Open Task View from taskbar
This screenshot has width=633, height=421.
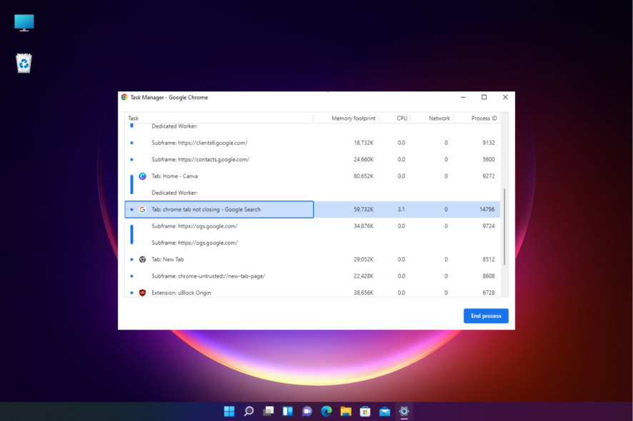[x=268, y=411]
